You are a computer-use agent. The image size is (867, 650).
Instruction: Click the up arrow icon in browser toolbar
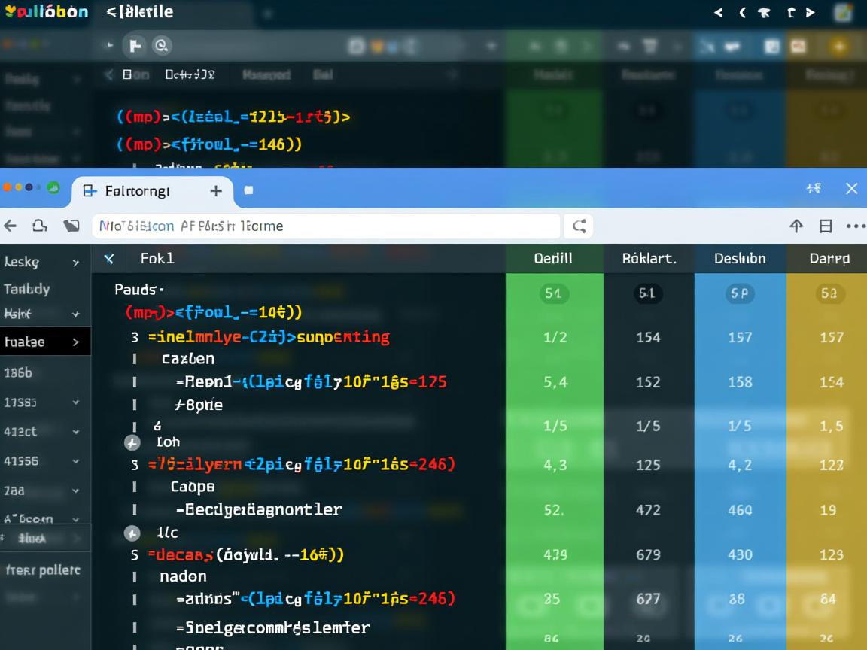coord(796,226)
